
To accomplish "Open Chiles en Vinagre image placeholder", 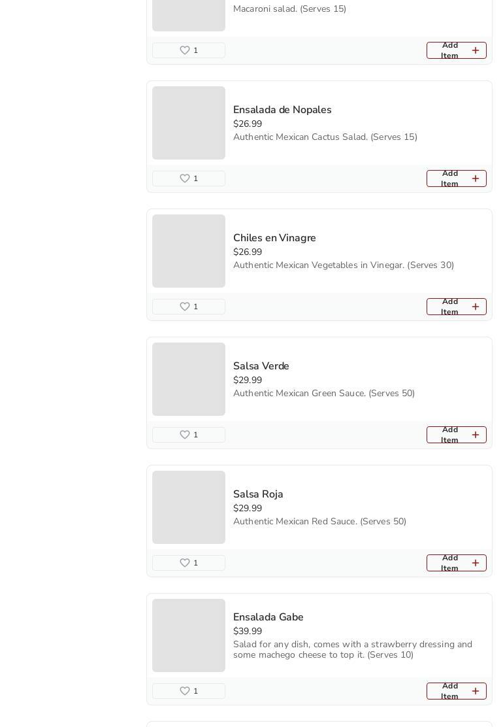I will click(x=189, y=251).
